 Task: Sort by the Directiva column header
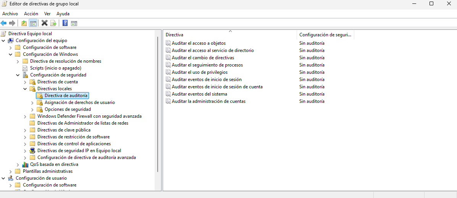point(229,35)
